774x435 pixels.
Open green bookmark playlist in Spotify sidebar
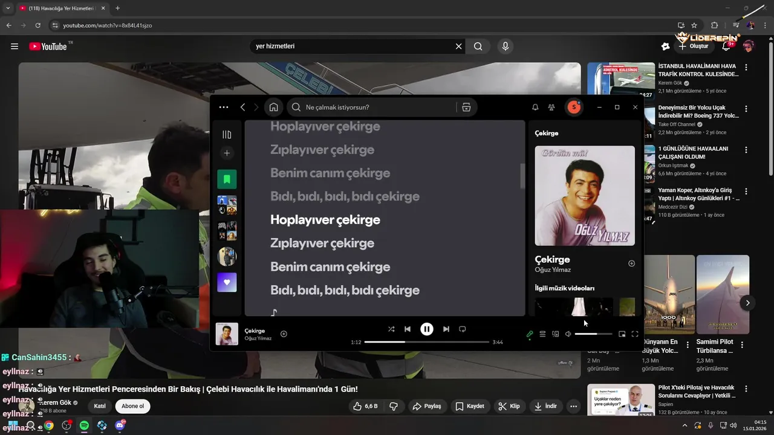(x=227, y=179)
